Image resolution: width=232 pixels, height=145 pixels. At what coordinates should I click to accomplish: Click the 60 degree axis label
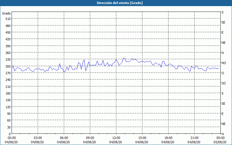[x=9, y=120]
